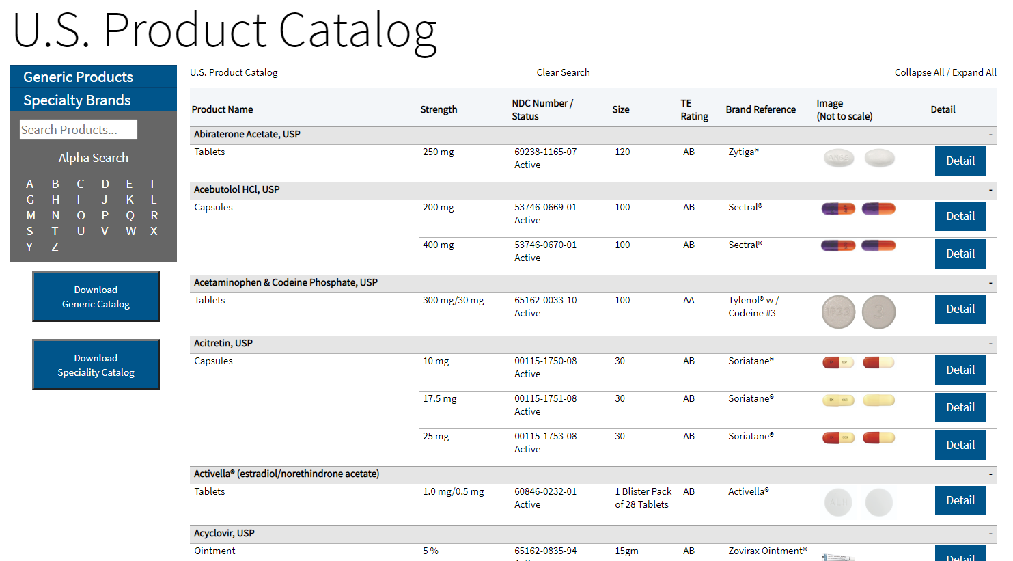Click Download Speciality Catalog
1013x561 pixels.
[95, 364]
